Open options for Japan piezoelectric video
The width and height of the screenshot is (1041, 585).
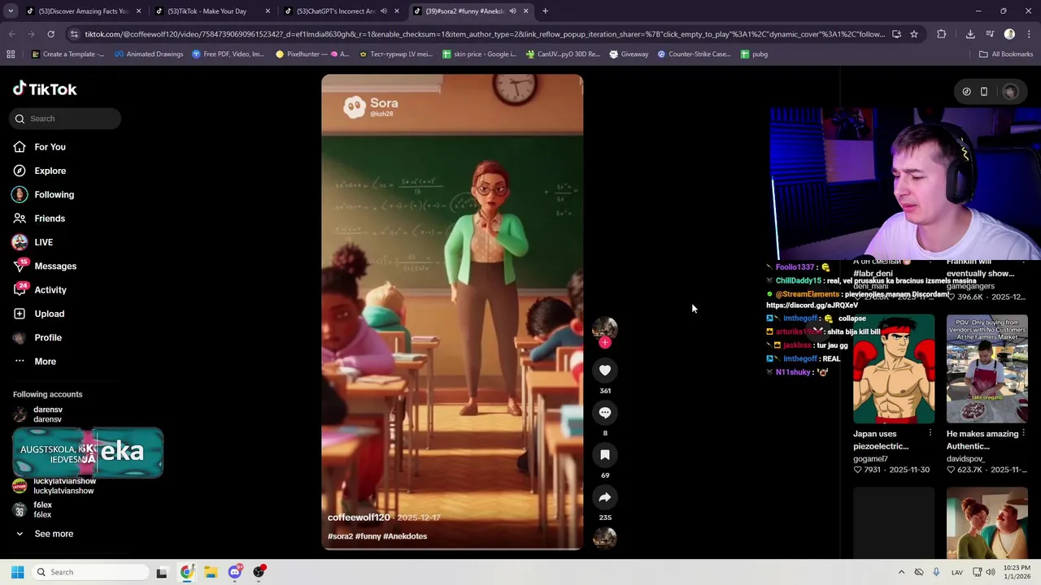click(930, 434)
